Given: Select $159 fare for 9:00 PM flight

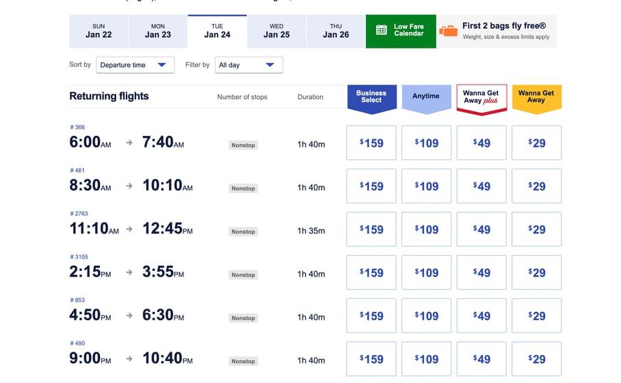Looking at the screenshot, I should 371,359.
